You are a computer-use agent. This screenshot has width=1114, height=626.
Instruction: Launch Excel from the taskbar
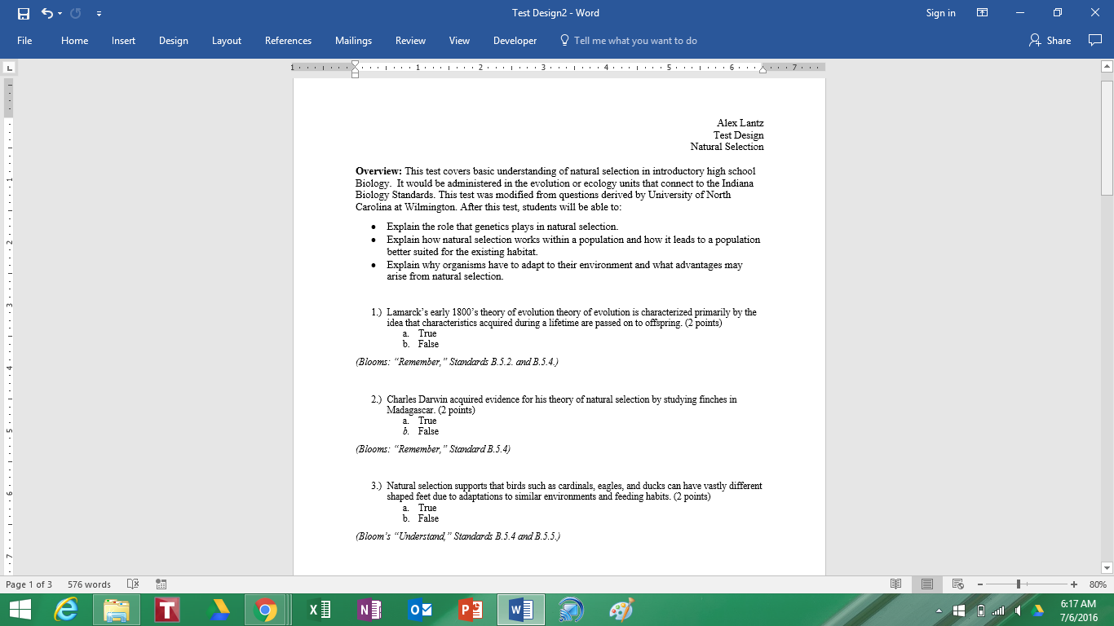coord(319,610)
